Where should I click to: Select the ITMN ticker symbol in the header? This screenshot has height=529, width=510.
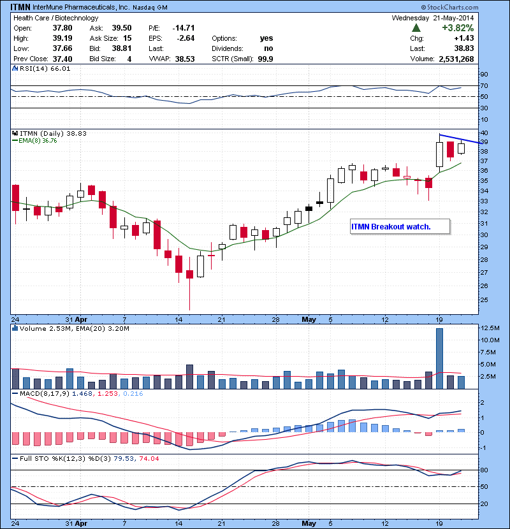[20, 7]
